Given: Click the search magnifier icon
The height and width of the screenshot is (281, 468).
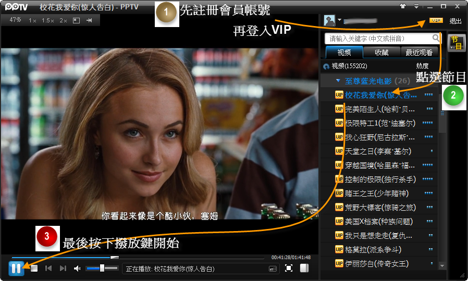Looking at the screenshot, I should click(x=436, y=38).
